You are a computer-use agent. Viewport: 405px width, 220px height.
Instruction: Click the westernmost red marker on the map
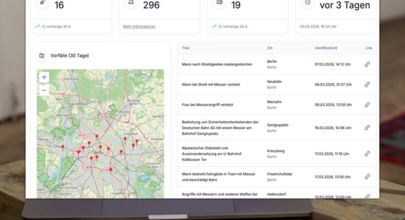coord(63,146)
